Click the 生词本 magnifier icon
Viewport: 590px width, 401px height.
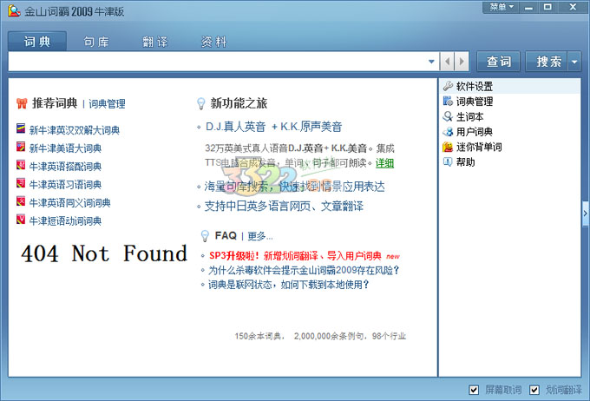[x=448, y=116]
